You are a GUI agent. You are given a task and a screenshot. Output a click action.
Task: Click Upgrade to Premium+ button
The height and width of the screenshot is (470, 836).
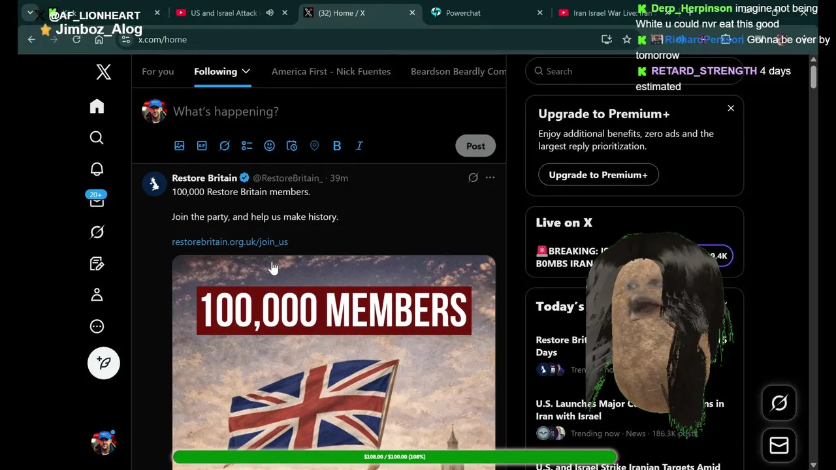[598, 175]
